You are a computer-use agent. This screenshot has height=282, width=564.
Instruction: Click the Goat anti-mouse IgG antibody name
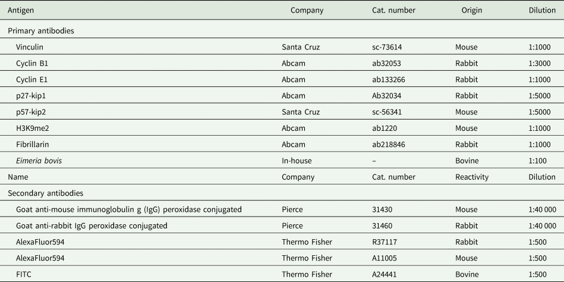pyautogui.click(x=129, y=209)
